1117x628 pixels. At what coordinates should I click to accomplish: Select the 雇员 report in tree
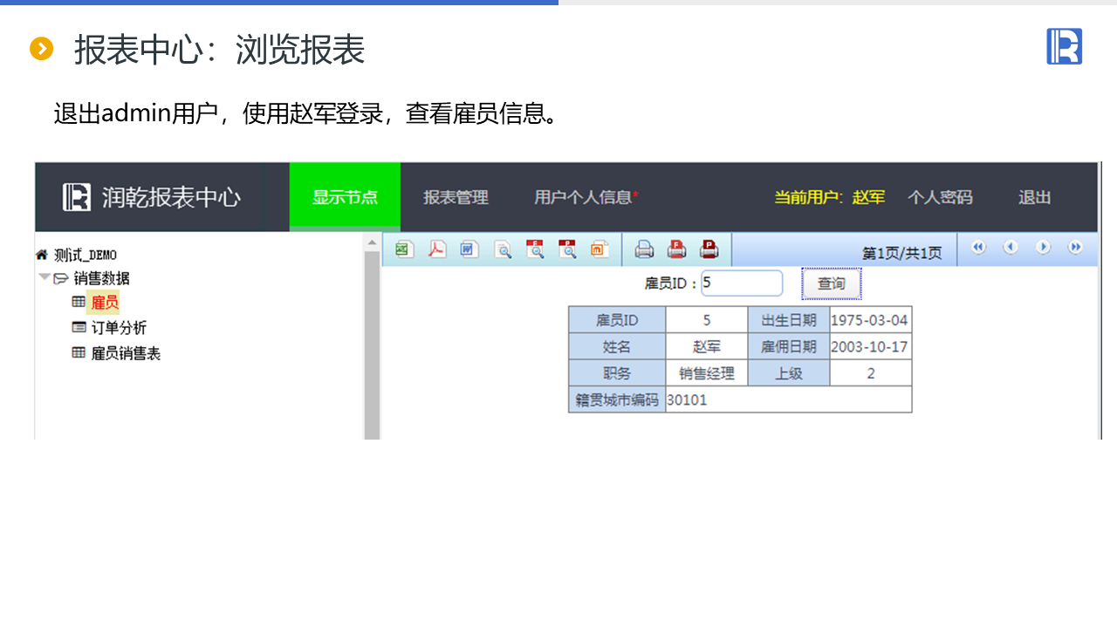105,303
